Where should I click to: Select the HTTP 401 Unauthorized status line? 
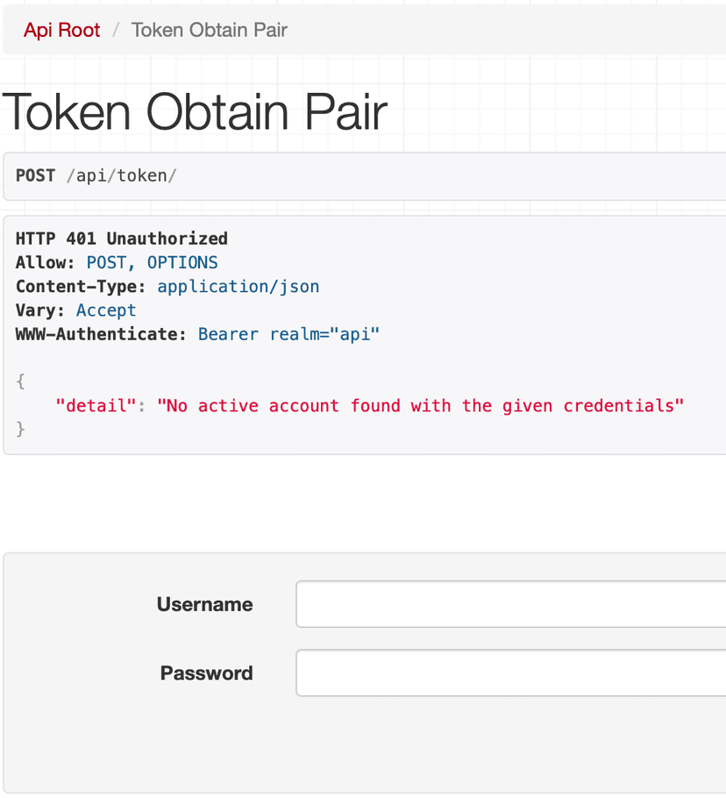coord(120,238)
